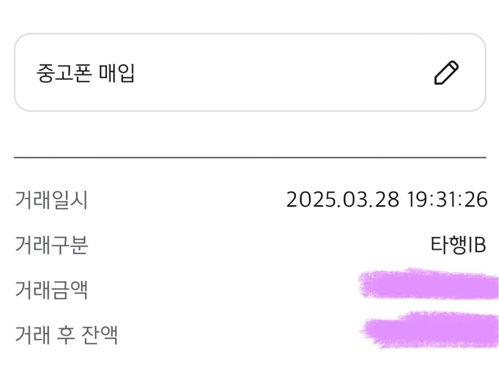Click the letters IB in 타행IB
This screenshot has width=499, height=372.
click(477, 245)
